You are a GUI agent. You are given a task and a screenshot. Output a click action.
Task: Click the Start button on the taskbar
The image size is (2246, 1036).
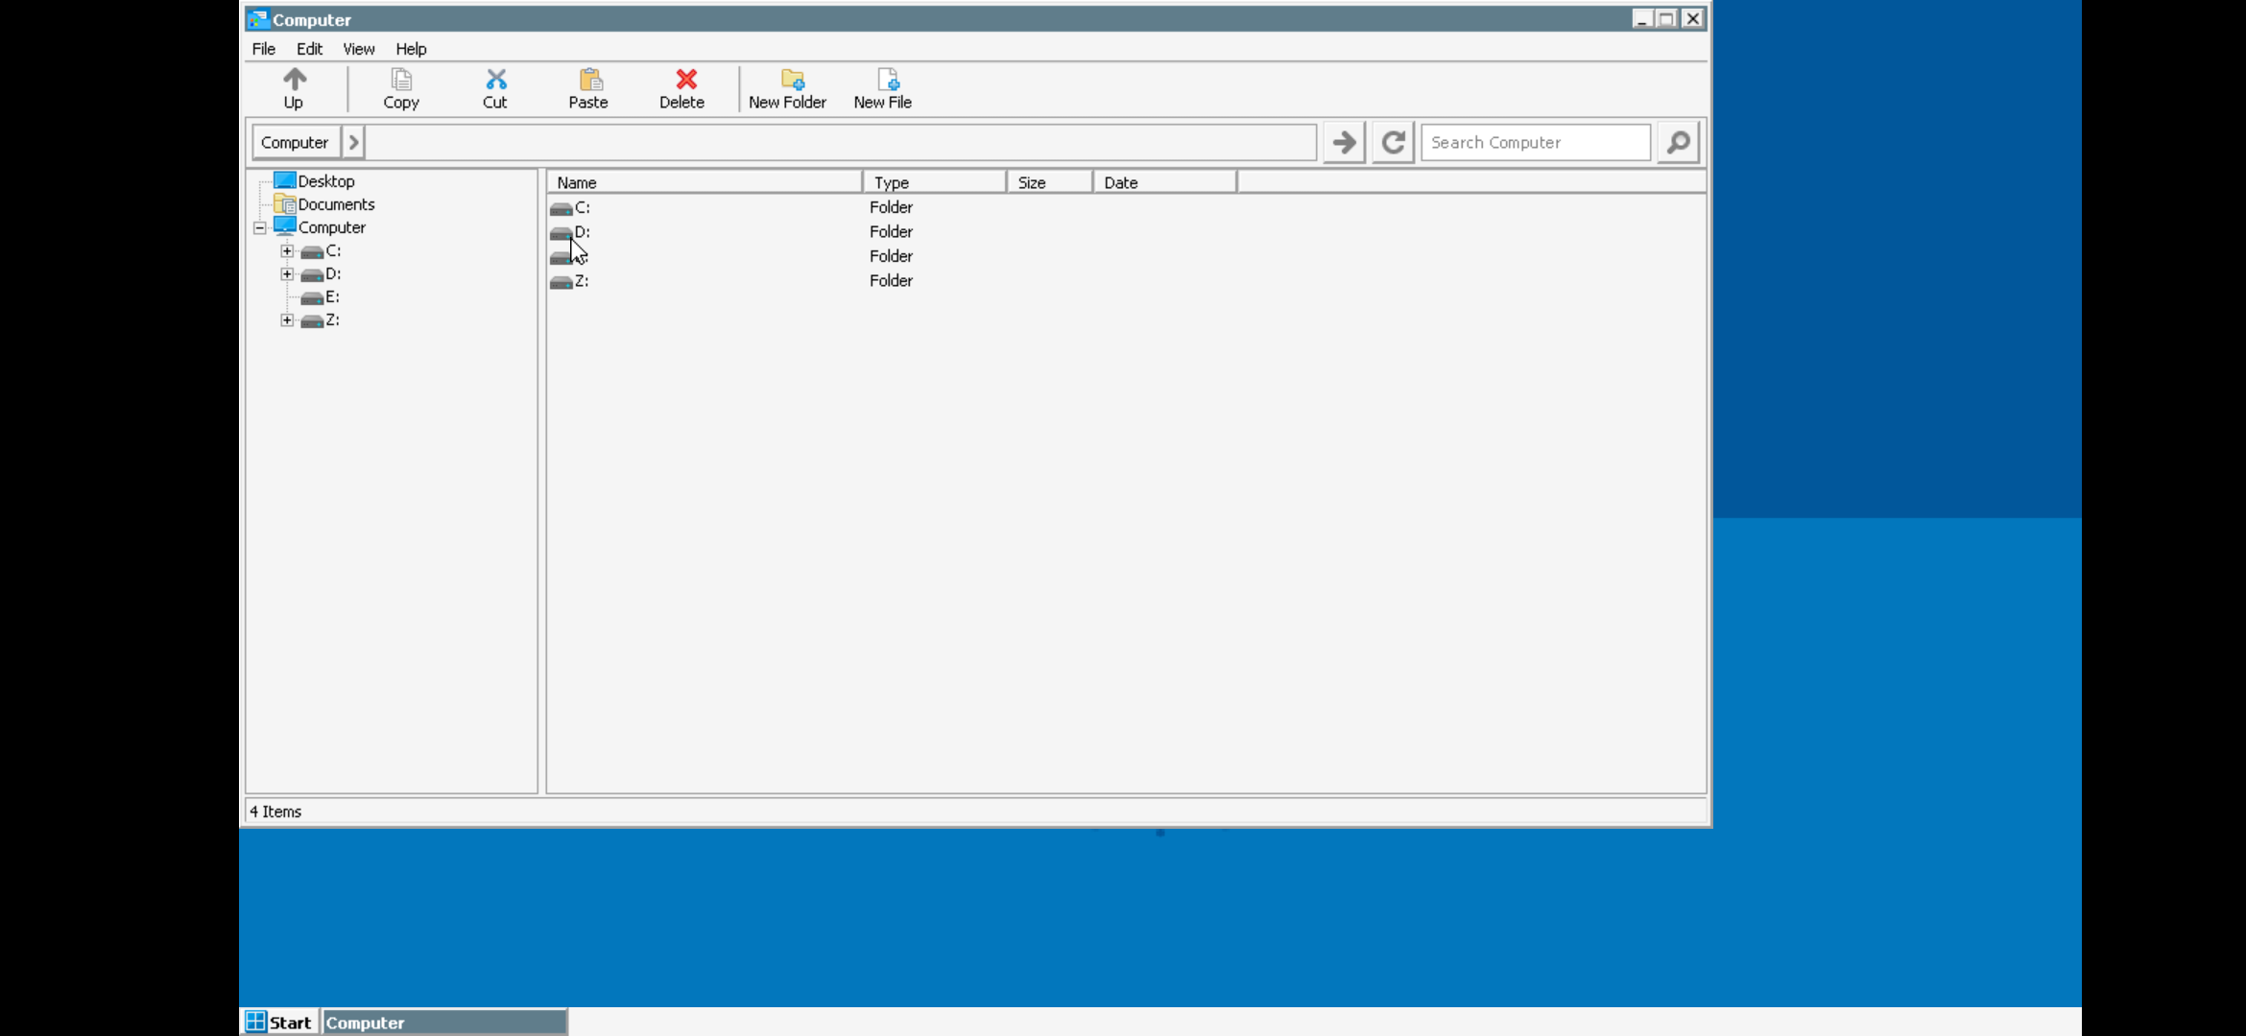[278, 1022]
